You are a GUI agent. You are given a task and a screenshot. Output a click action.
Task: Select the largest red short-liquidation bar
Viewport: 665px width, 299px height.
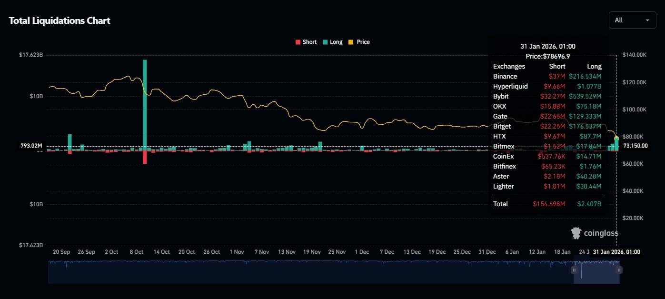145,157
